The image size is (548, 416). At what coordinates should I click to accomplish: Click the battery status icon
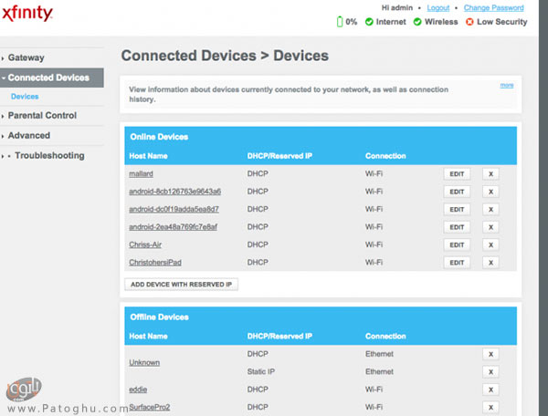[x=340, y=21]
